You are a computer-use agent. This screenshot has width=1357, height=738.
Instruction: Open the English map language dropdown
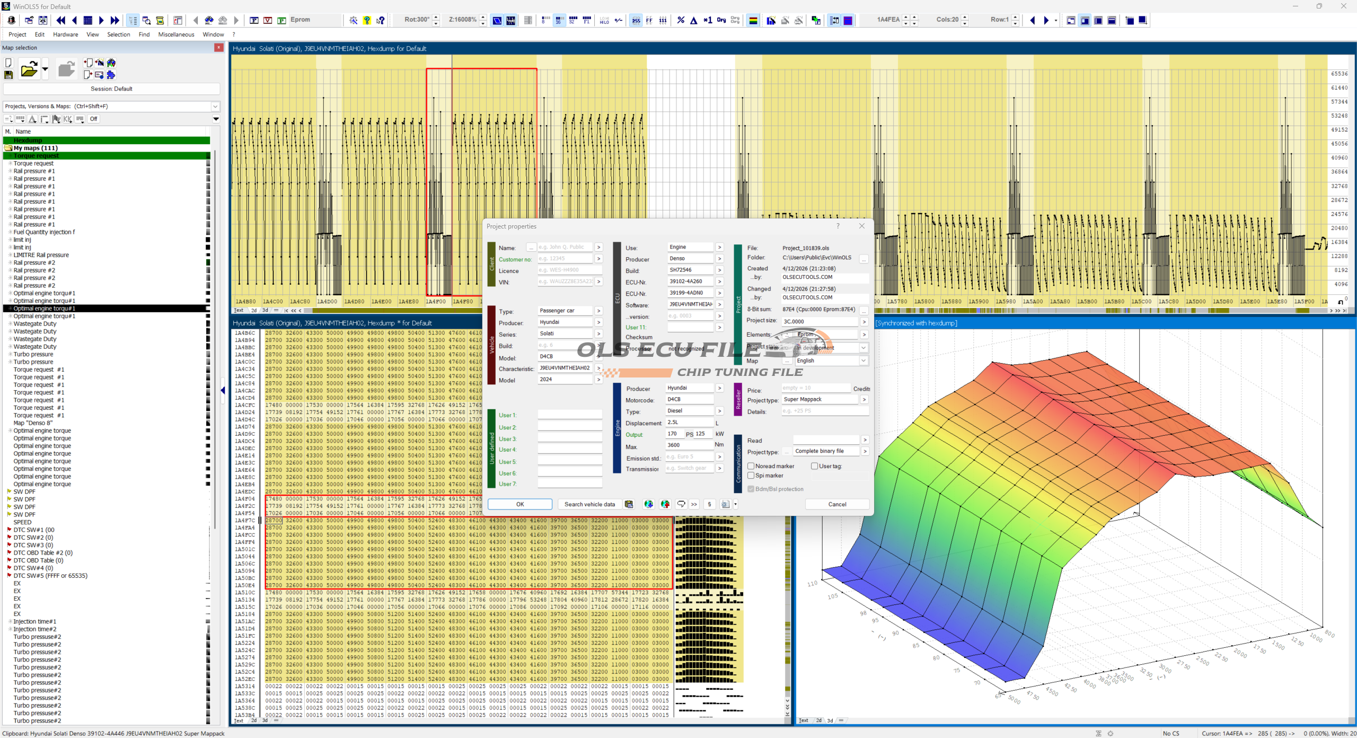coord(863,361)
